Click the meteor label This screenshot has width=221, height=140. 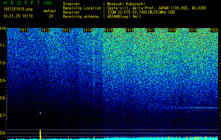coord(50,11)
